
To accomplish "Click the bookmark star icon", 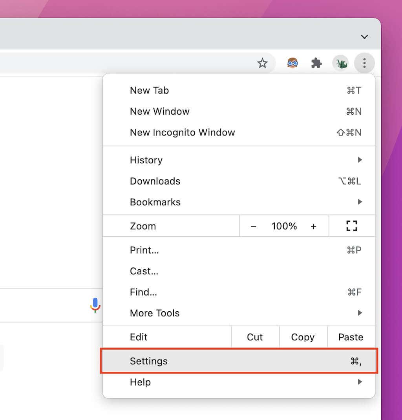I will pyautogui.click(x=262, y=63).
